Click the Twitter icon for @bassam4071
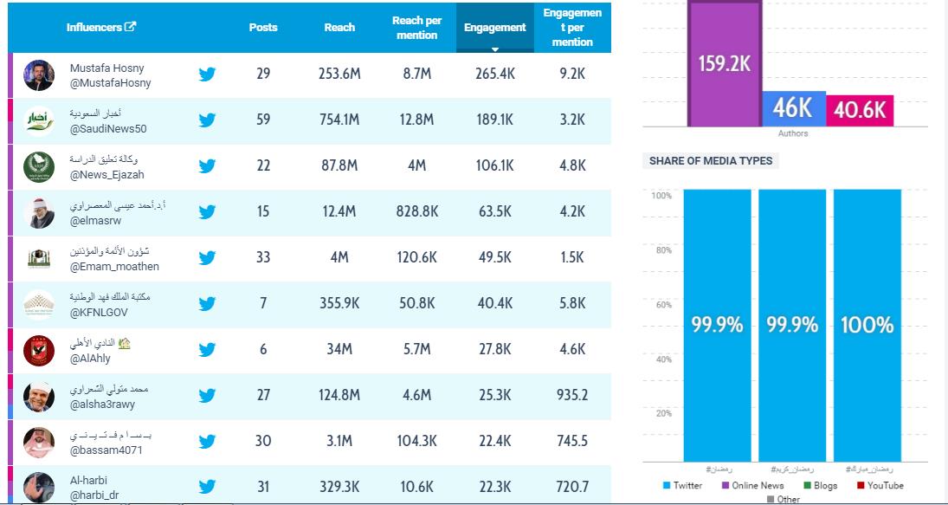Screen dimensions: 948x505 [207, 442]
